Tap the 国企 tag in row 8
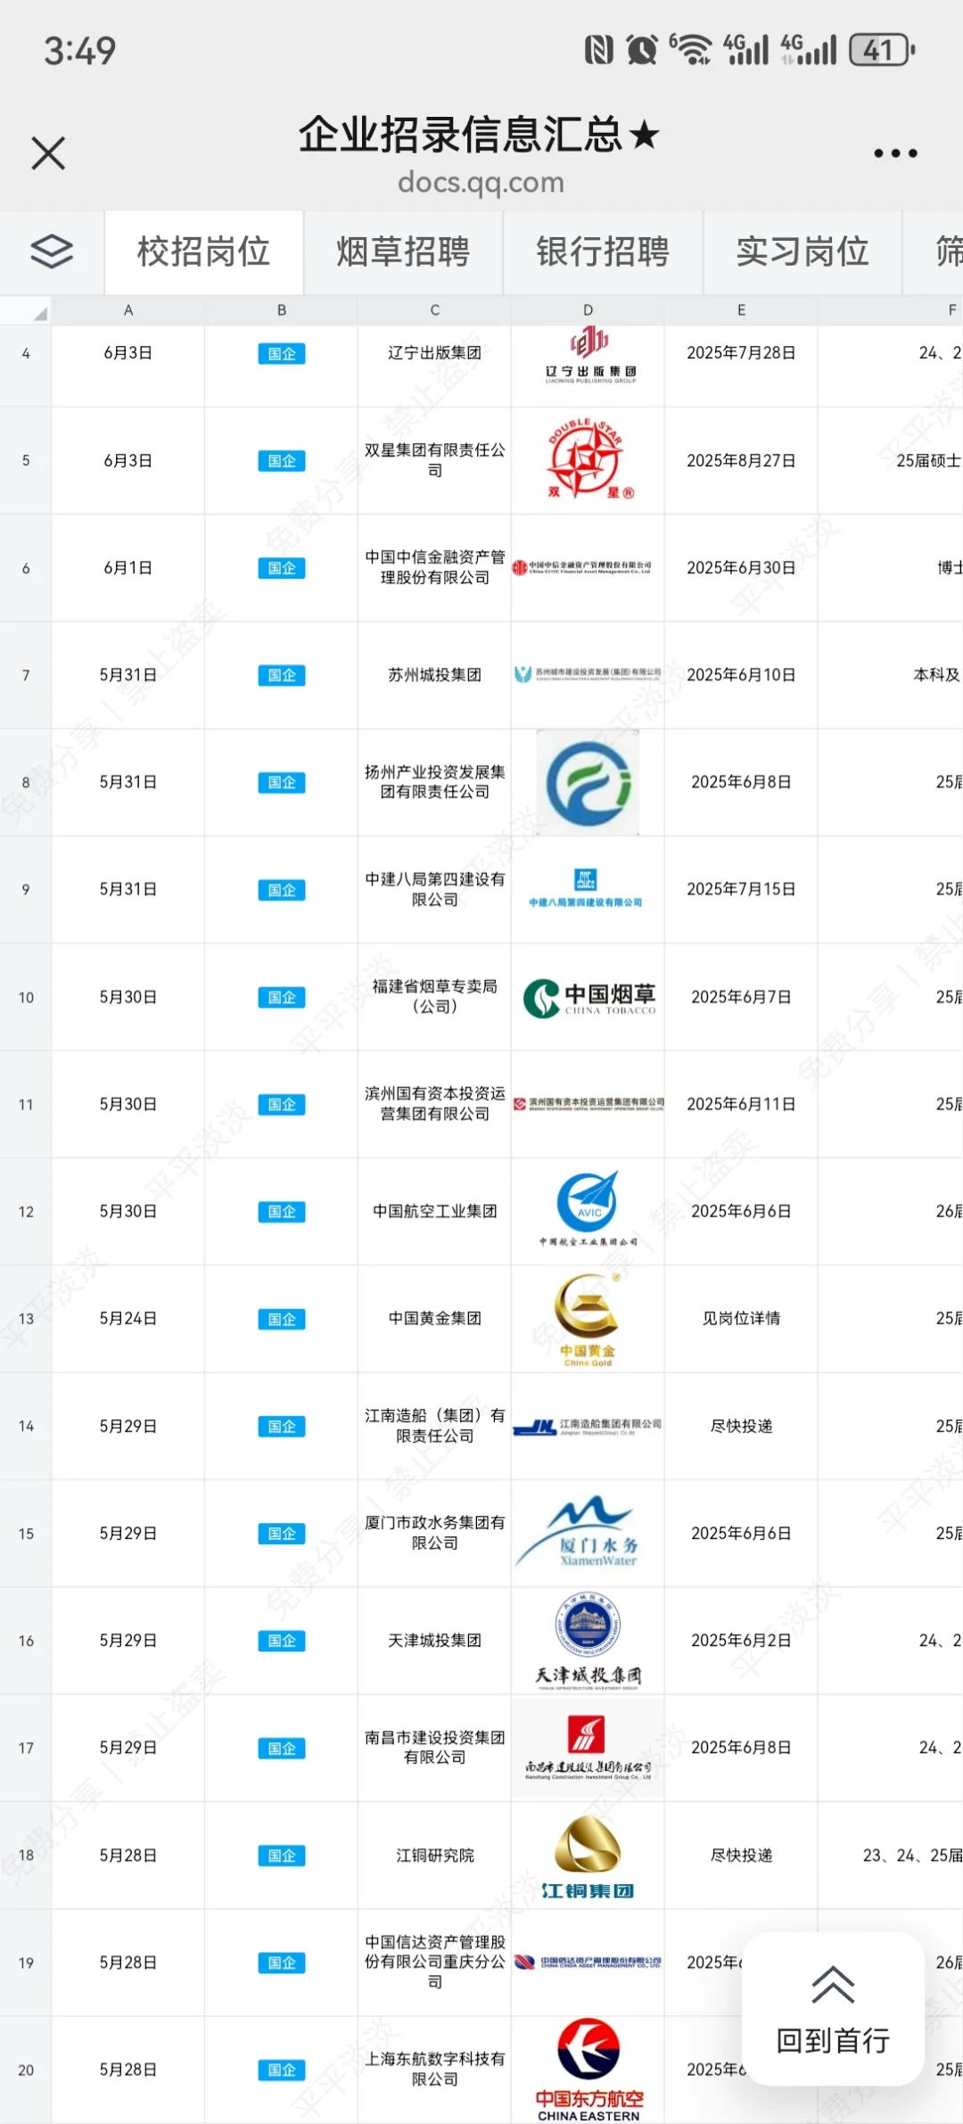Image resolution: width=963 pixels, height=2124 pixels. (x=282, y=783)
